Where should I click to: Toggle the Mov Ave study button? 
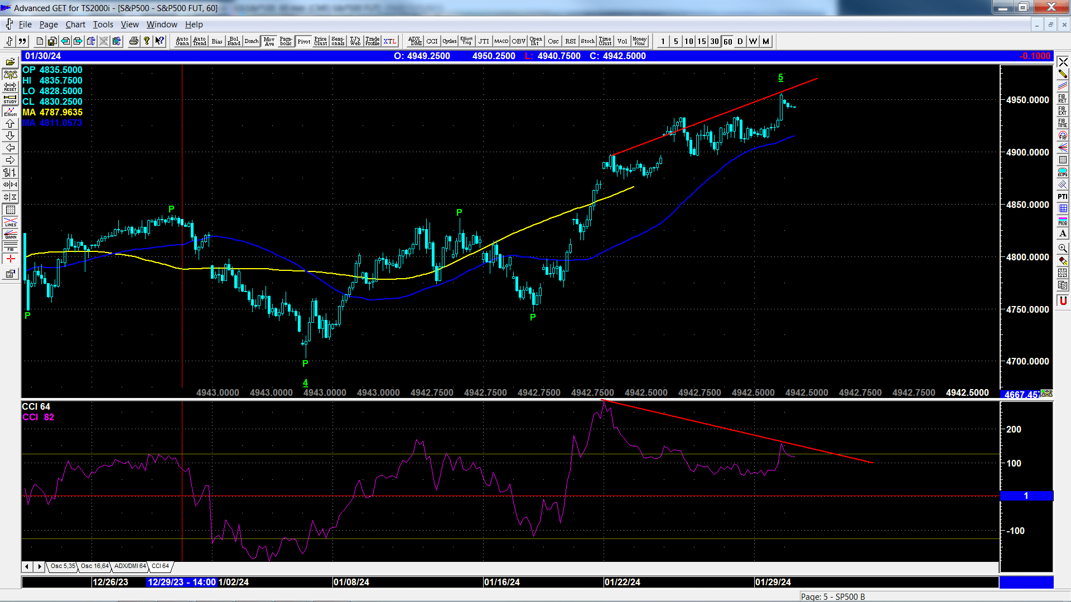[269, 41]
